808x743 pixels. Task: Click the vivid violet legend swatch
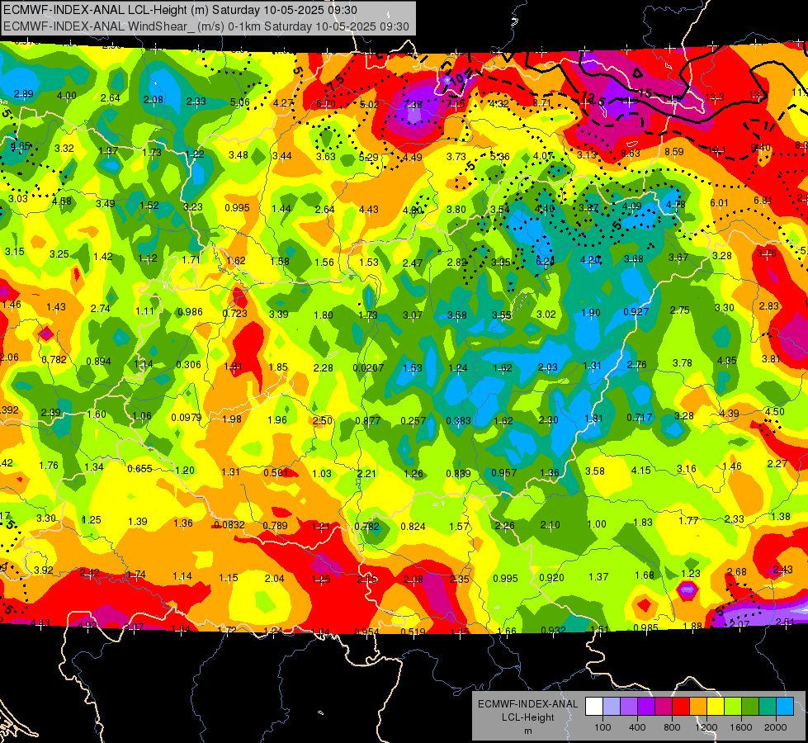tap(646, 707)
